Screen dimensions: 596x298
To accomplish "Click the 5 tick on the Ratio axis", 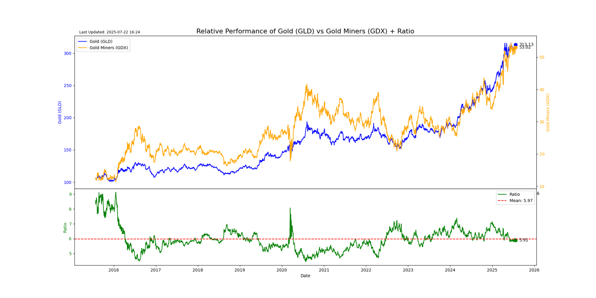I will (x=70, y=254).
